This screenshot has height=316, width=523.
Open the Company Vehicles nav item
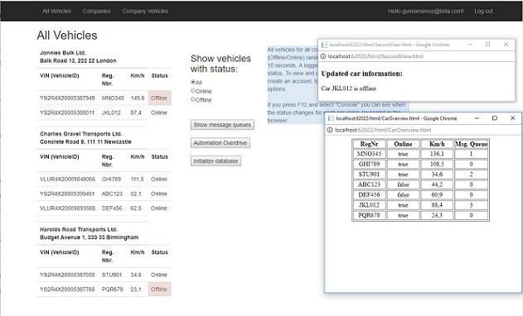(x=145, y=11)
